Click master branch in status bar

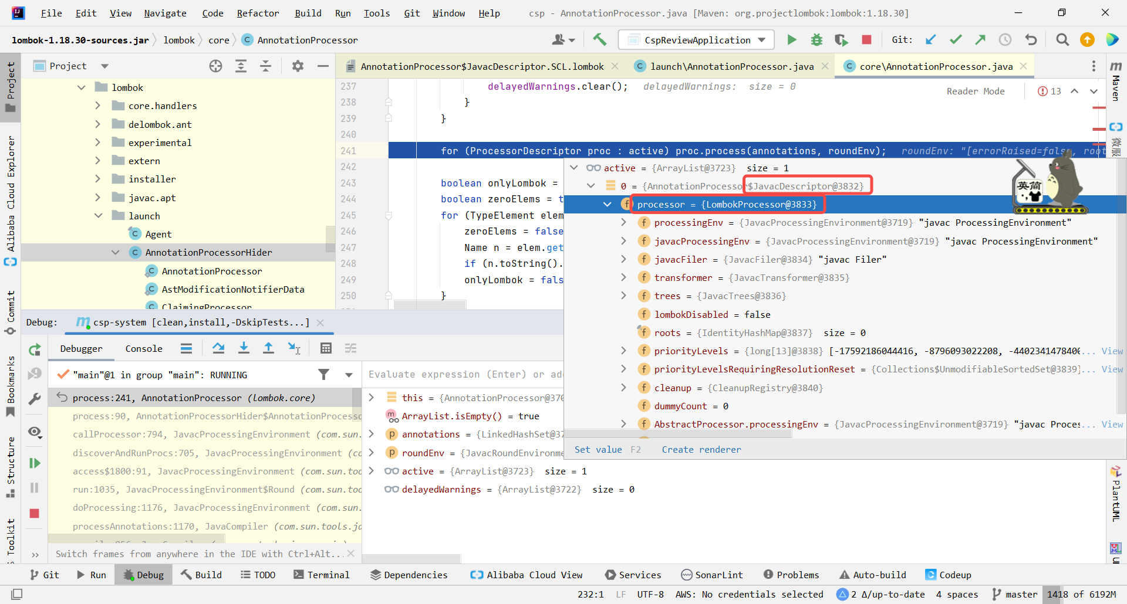pos(1015,594)
